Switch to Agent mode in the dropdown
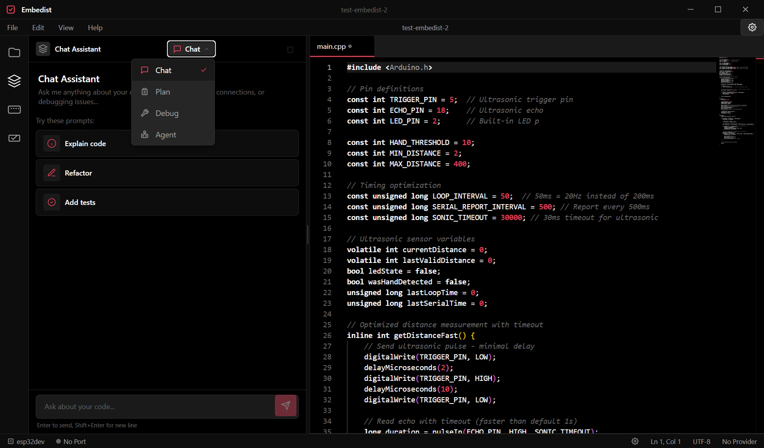The image size is (764, 448). pos(165,135)
